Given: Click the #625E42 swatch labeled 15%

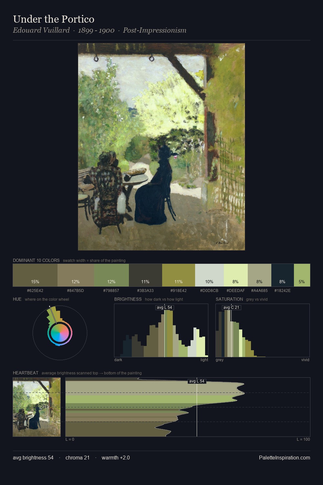Looking at the screenshot, I should (x=35, y=275).
